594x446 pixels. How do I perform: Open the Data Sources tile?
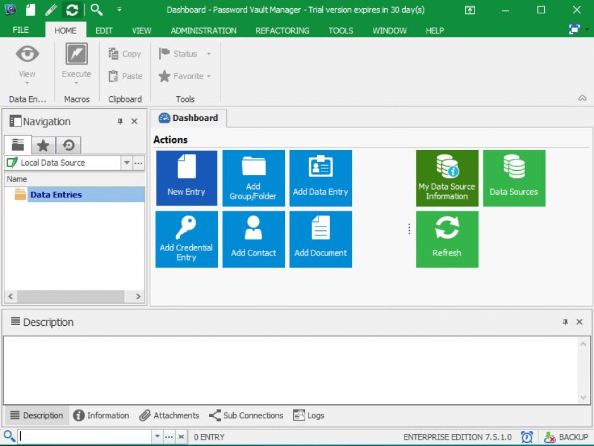click(x=514, y=178)
